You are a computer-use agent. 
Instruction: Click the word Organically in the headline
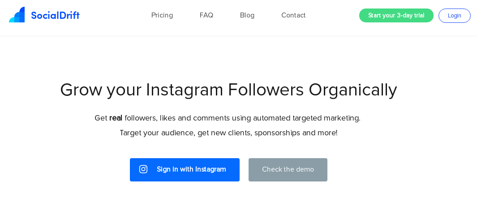(x=353, y=91)
